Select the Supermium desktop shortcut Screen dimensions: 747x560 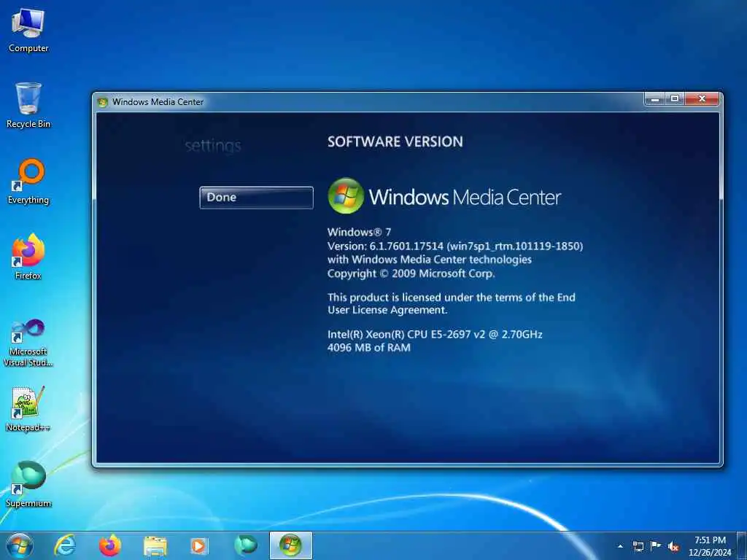click(x=28, y=484)
